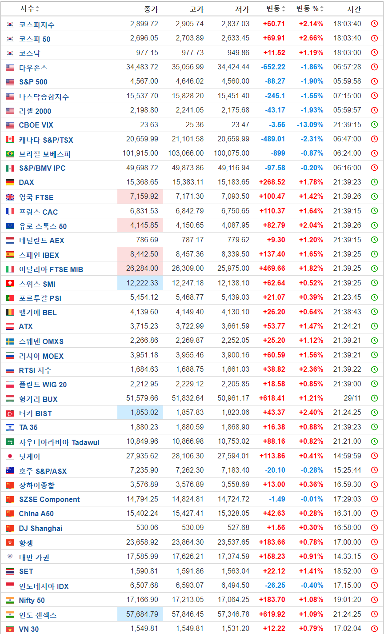Open the RTSI 지수 link
Image resolution: width=384 pixels, height=634 pixels.
[35, 370]
